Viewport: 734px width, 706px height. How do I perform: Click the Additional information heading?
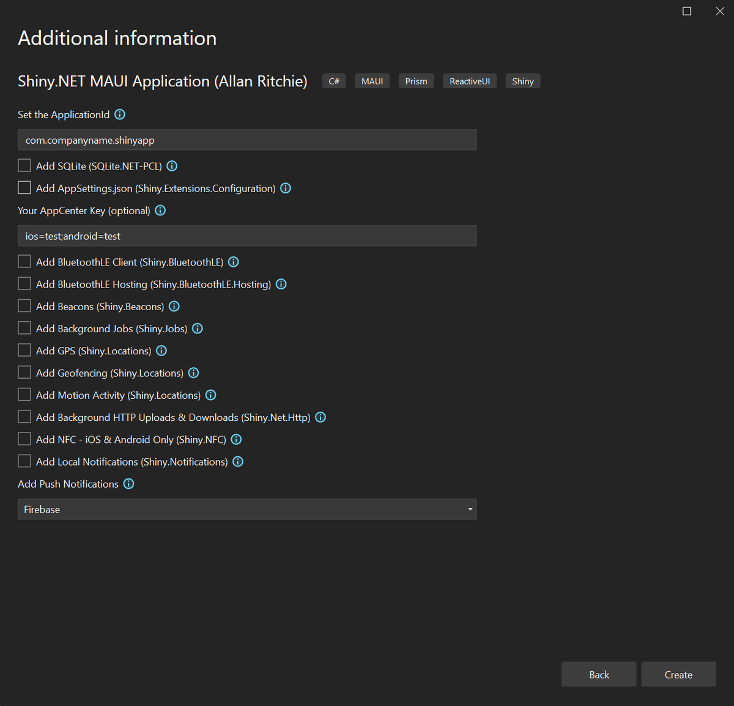click(117, 38)
